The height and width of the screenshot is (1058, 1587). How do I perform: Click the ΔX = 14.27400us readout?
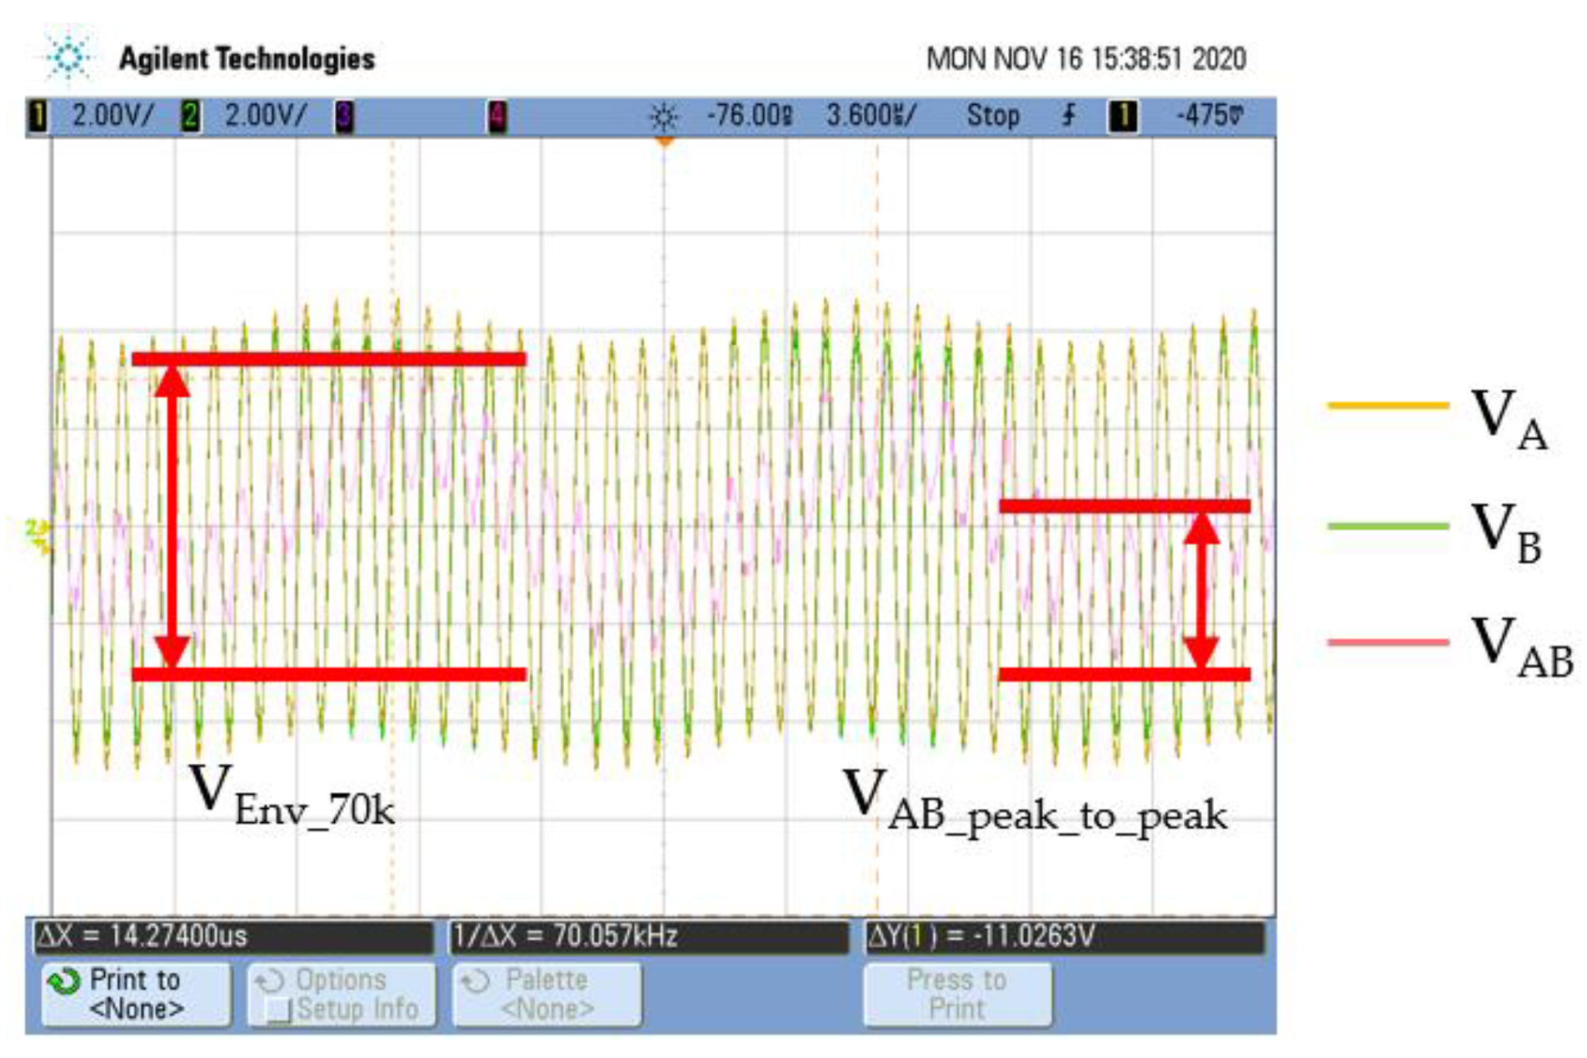[233, 936]
